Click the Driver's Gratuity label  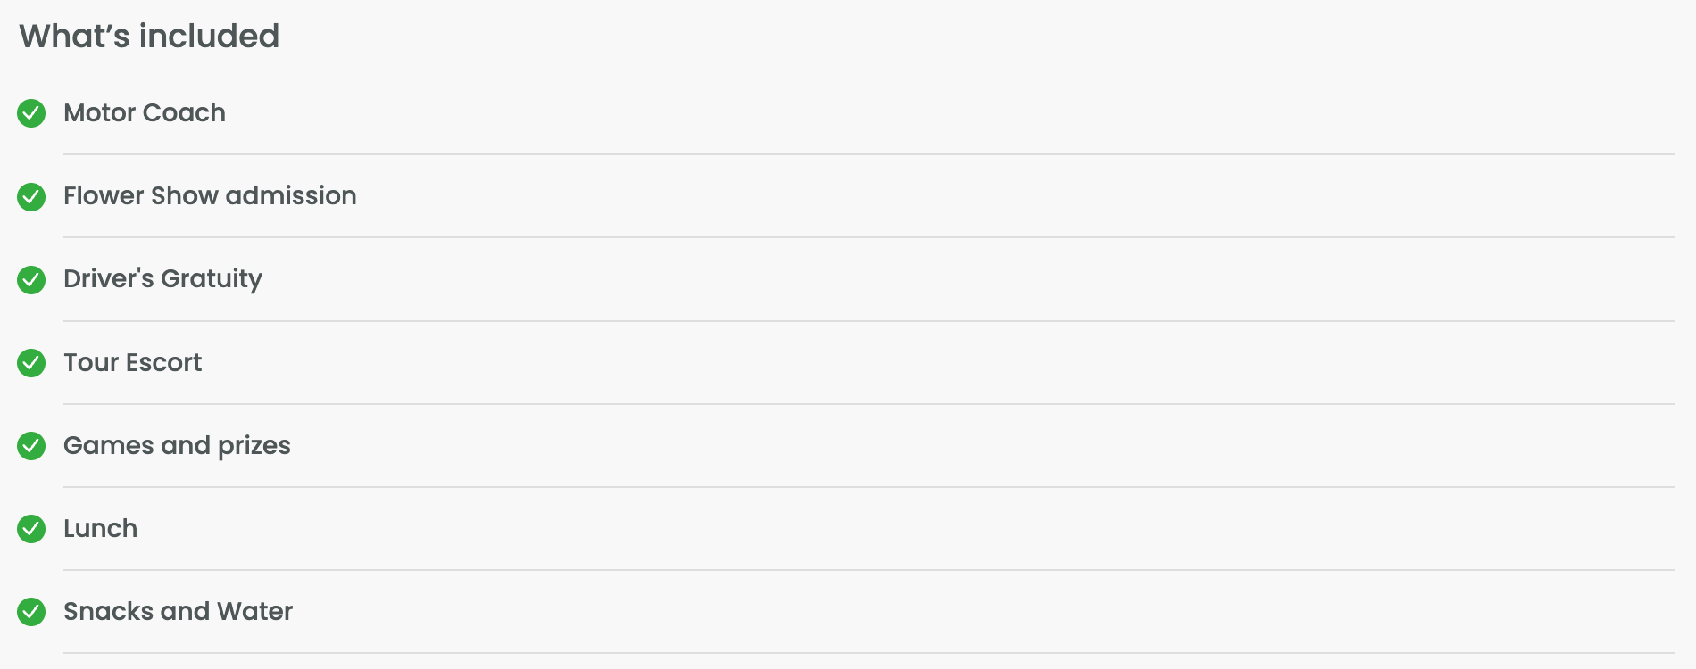(162, 279)
